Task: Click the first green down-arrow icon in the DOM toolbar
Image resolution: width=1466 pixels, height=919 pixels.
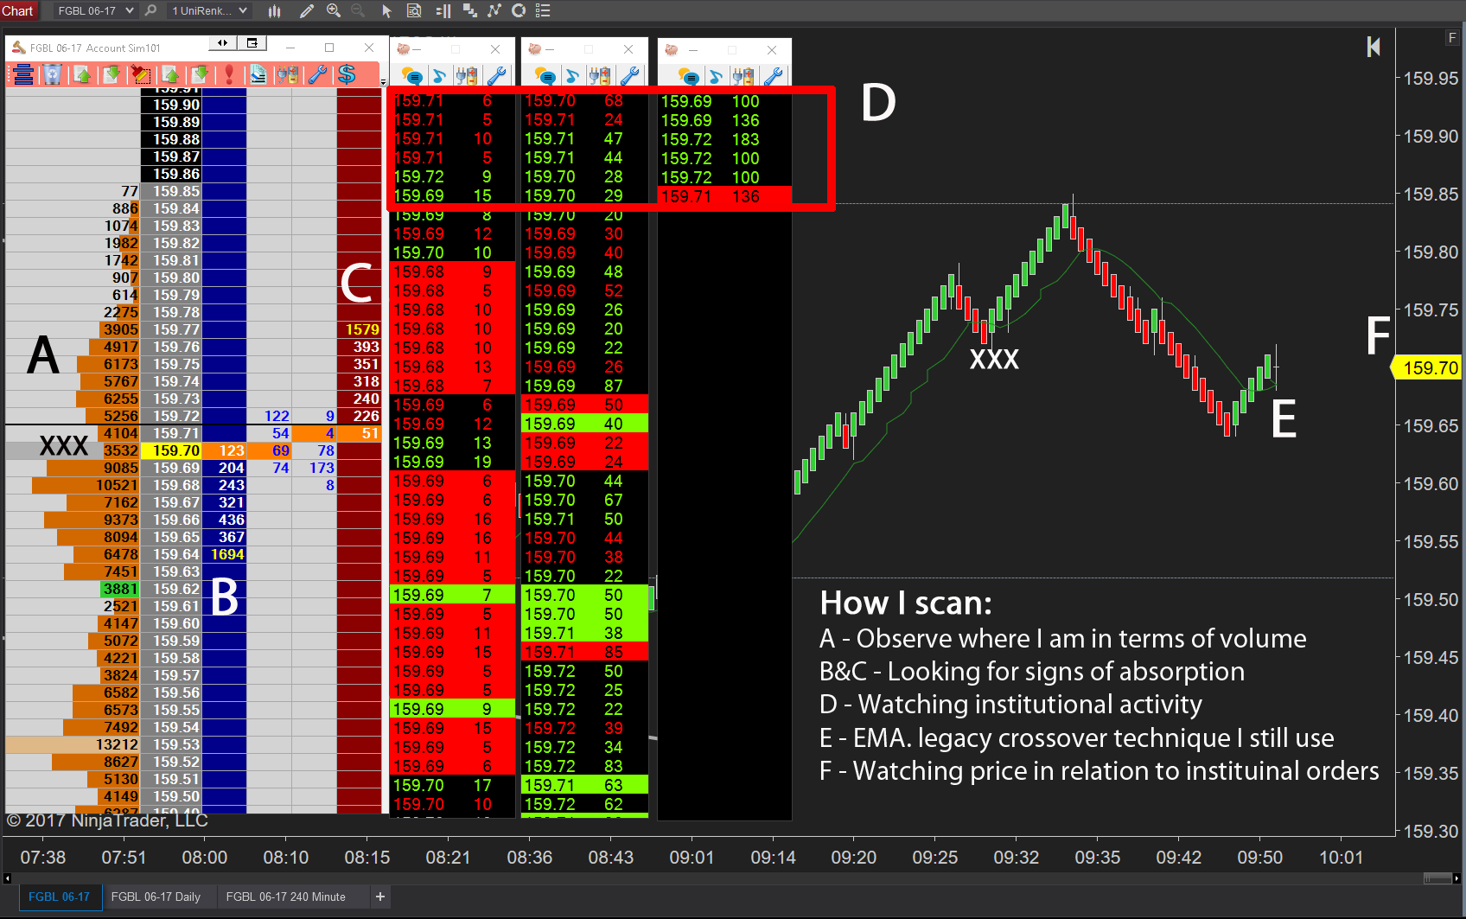Action: point(112,74)
